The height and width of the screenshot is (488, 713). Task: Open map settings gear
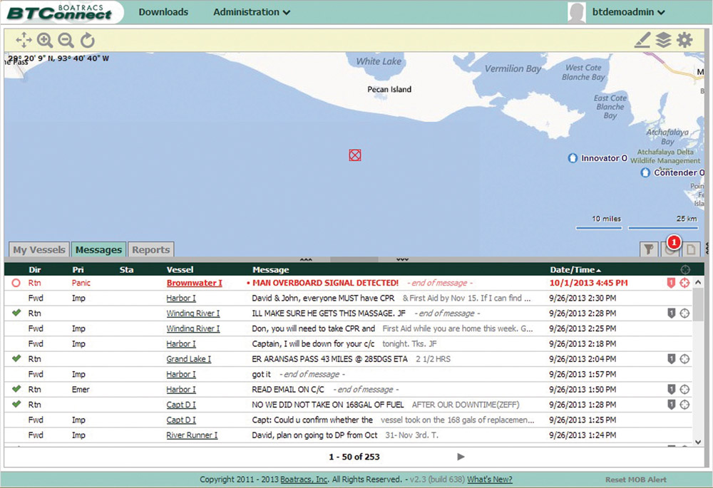(x=684, y=41)
